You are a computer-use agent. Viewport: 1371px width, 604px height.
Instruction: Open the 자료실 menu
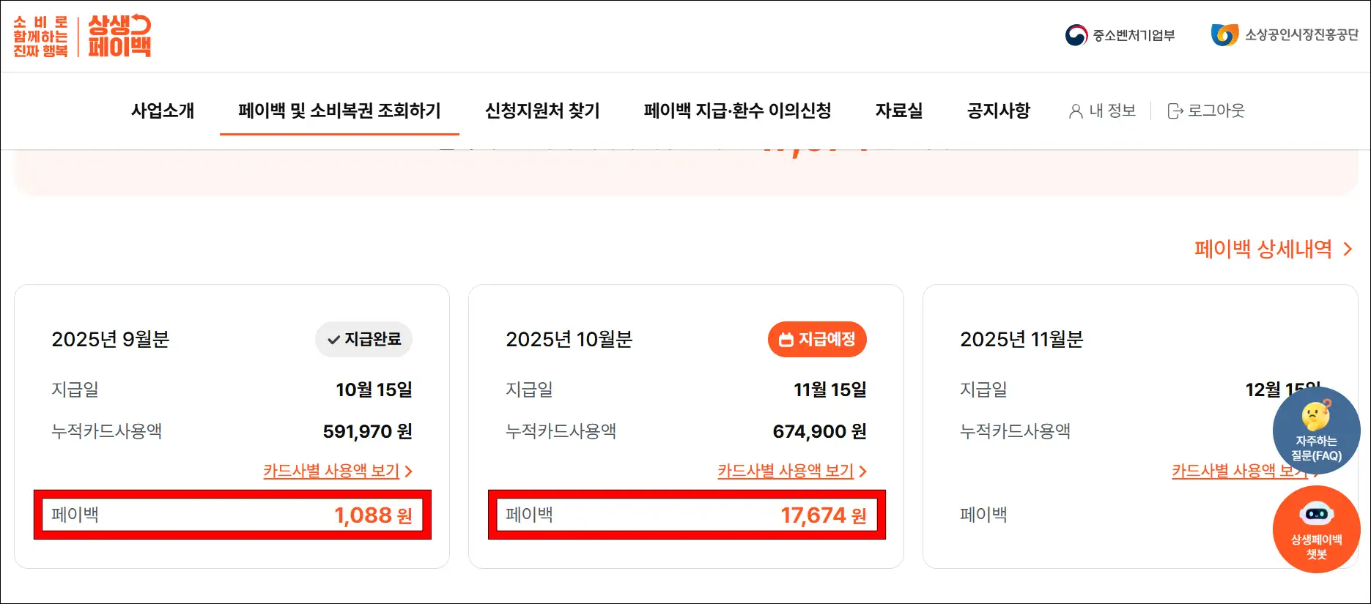pos(898,111)
